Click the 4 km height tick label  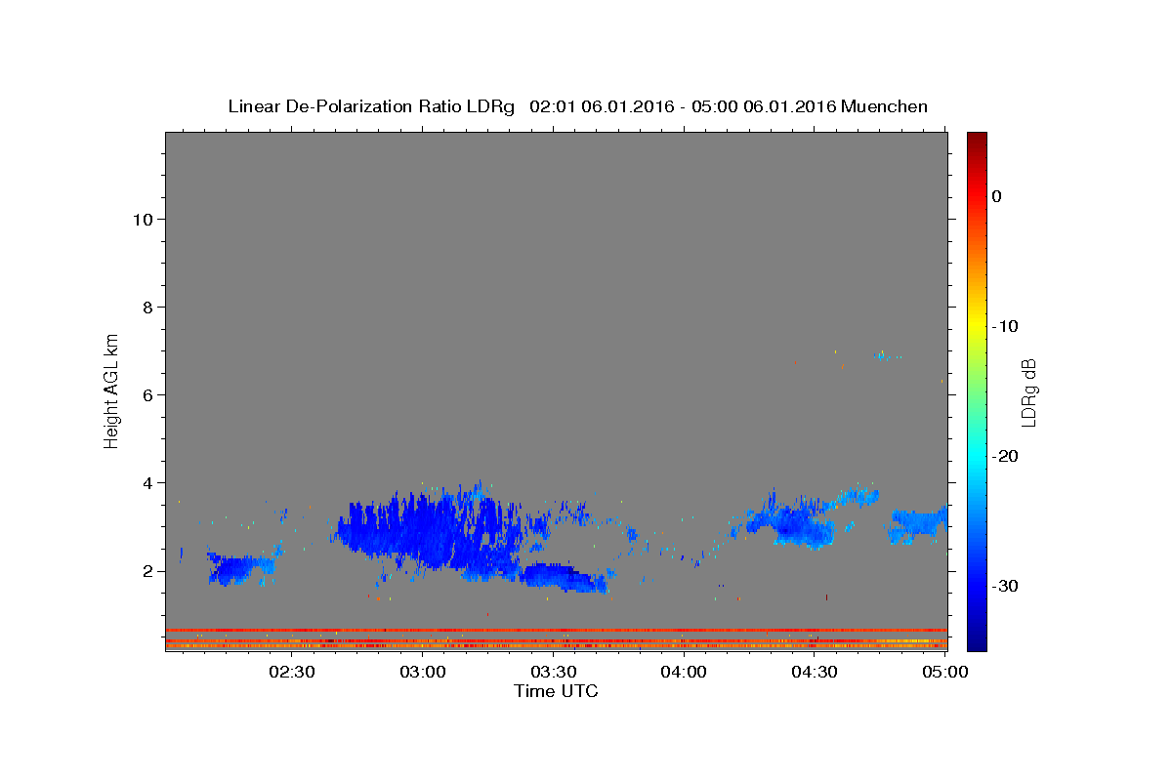[146, 482]
